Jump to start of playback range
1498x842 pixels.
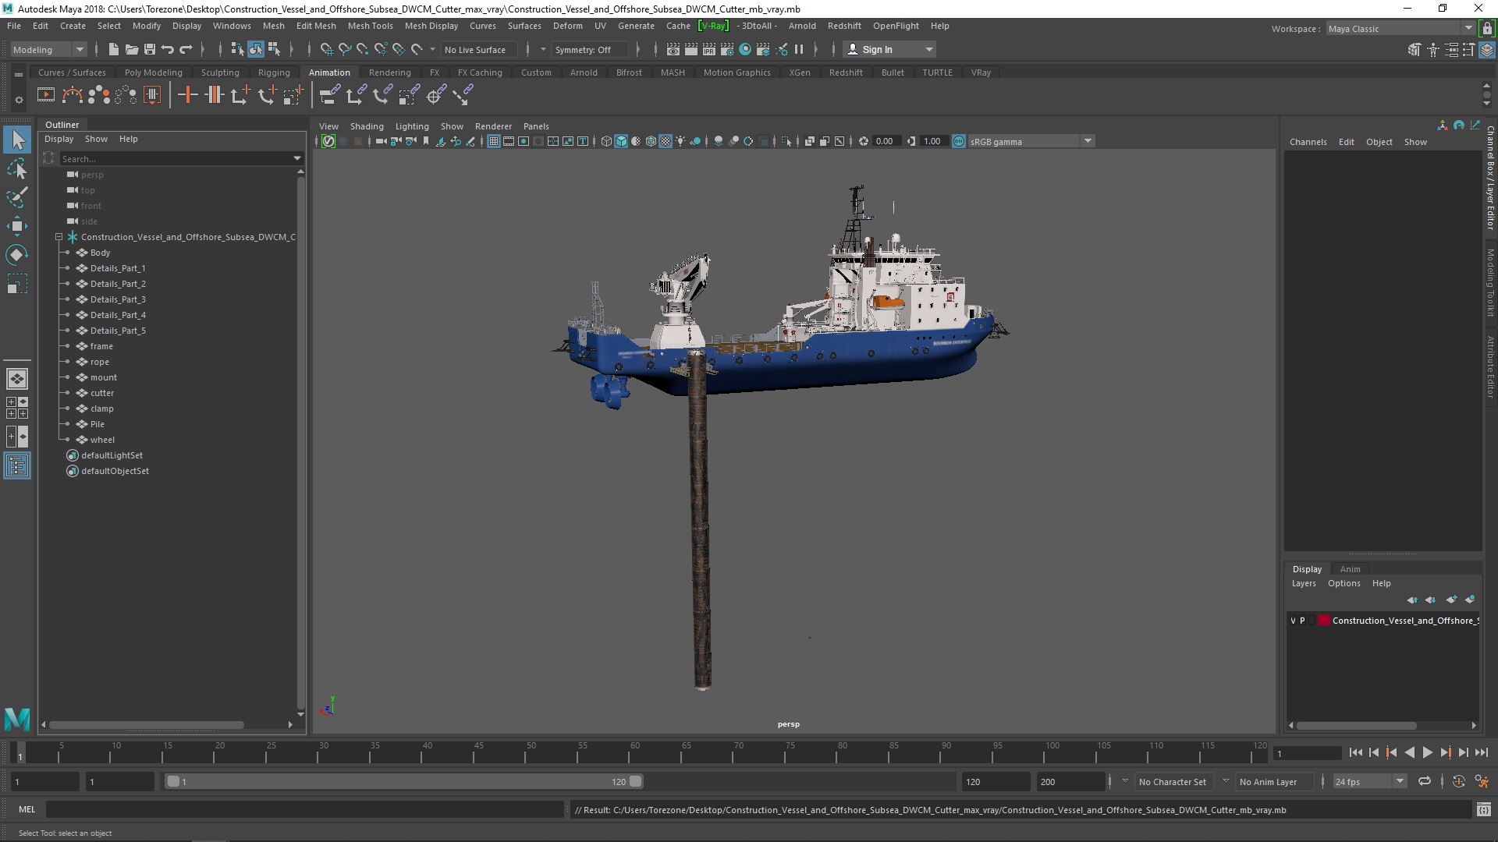tap(1355, 752)
